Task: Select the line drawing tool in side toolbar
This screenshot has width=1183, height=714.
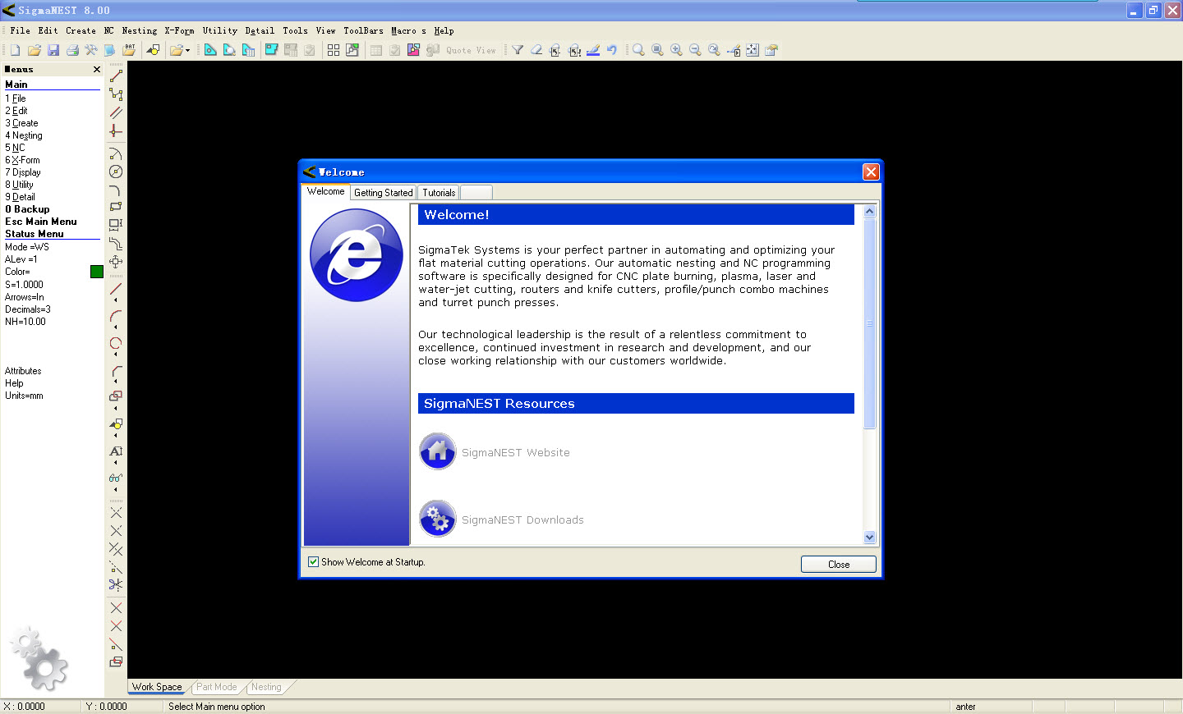Action: tap(116, 76)
